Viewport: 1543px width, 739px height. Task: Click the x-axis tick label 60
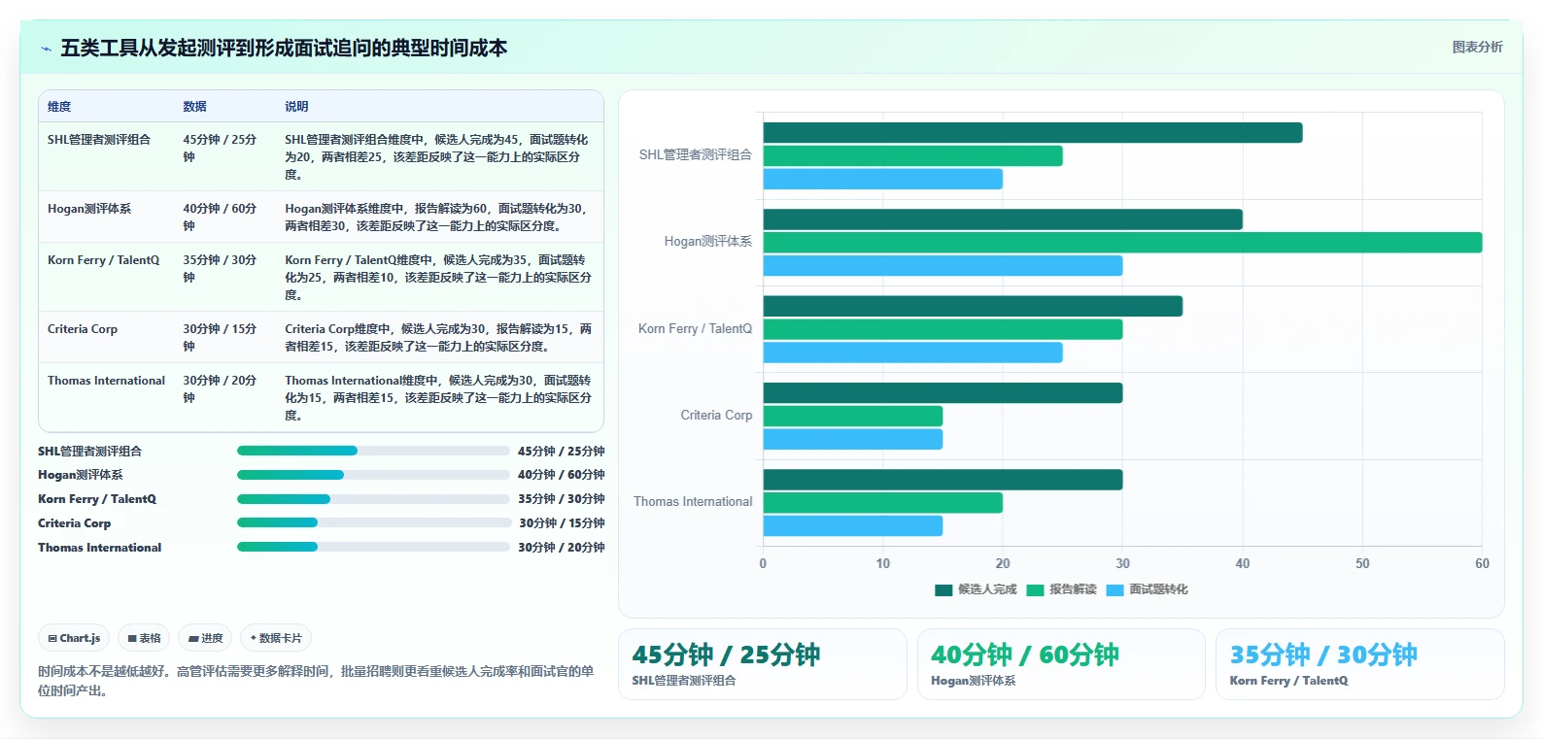1482,563
